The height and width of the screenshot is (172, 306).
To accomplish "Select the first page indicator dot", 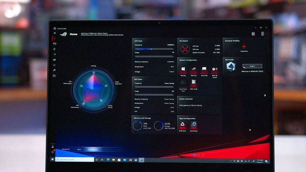I will 195,155.
